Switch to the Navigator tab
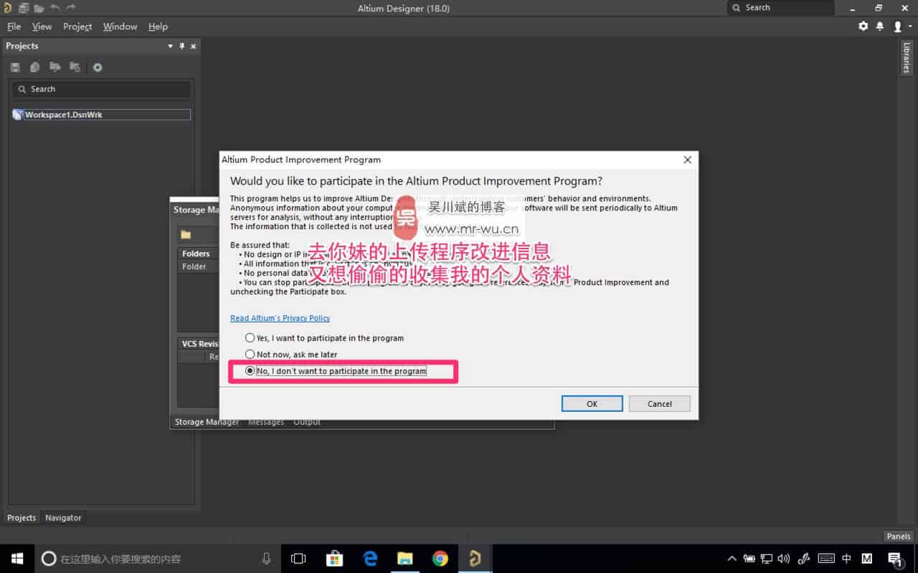 [x=63, y=518]
